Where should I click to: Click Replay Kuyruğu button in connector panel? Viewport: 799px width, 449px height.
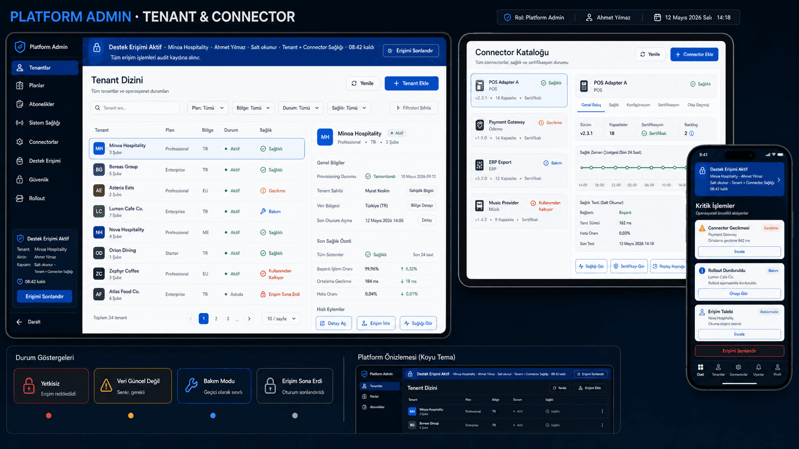click(x=669, y=266)
